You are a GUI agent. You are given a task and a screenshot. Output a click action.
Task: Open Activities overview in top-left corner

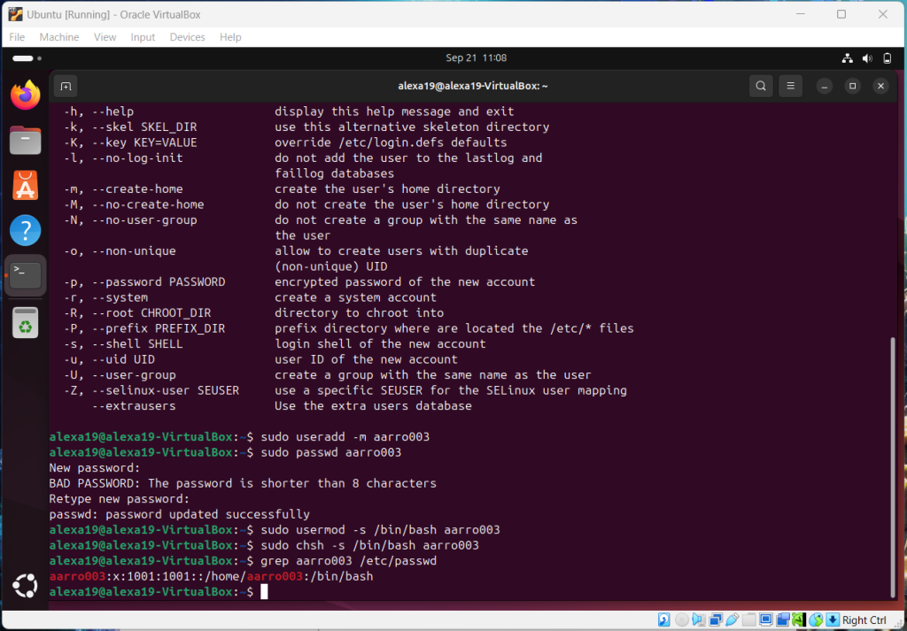22,58
